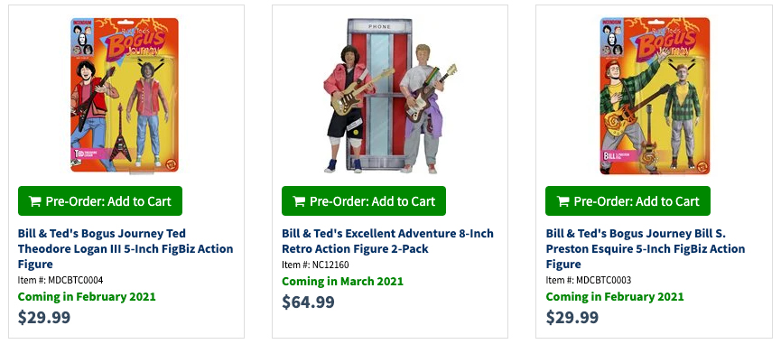View the Bill Bogus Journey carded figure image
The height and width of the screenshot is (344, 781).
point(655,95)
